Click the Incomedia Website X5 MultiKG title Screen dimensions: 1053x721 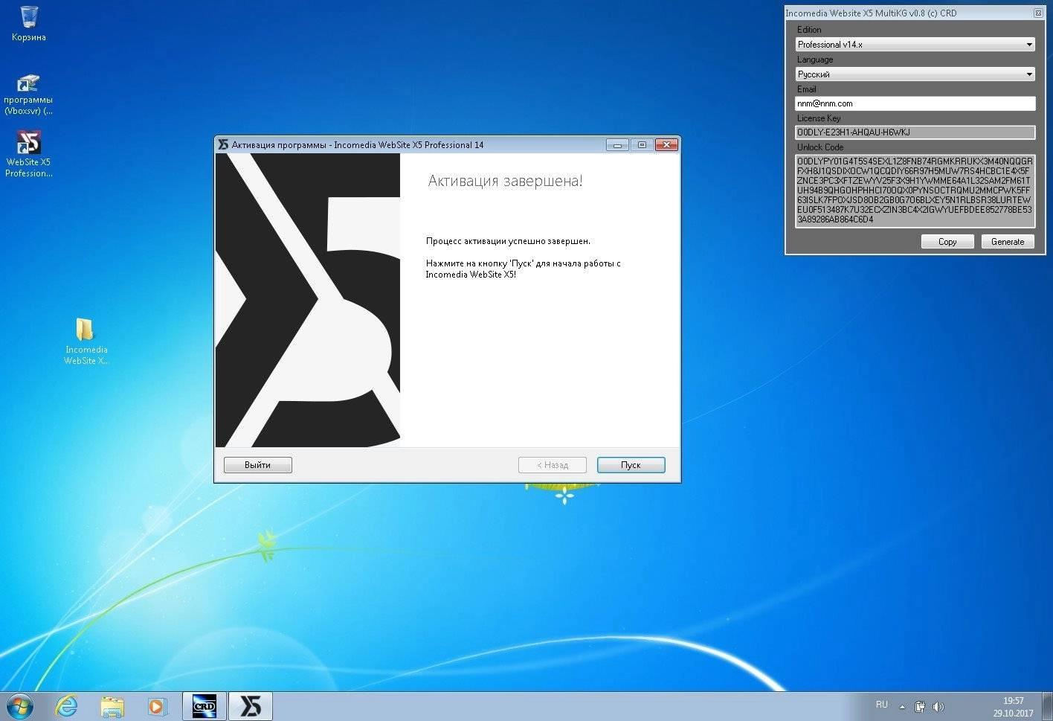click(x=871, y=13)
